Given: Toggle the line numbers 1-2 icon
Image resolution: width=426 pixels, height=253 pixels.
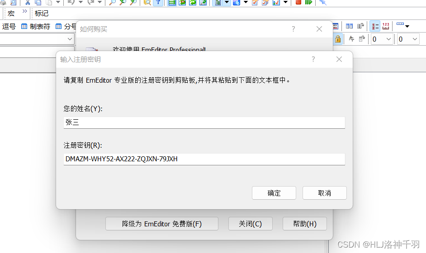Looking at the screenshot, I should pos(375,26).
